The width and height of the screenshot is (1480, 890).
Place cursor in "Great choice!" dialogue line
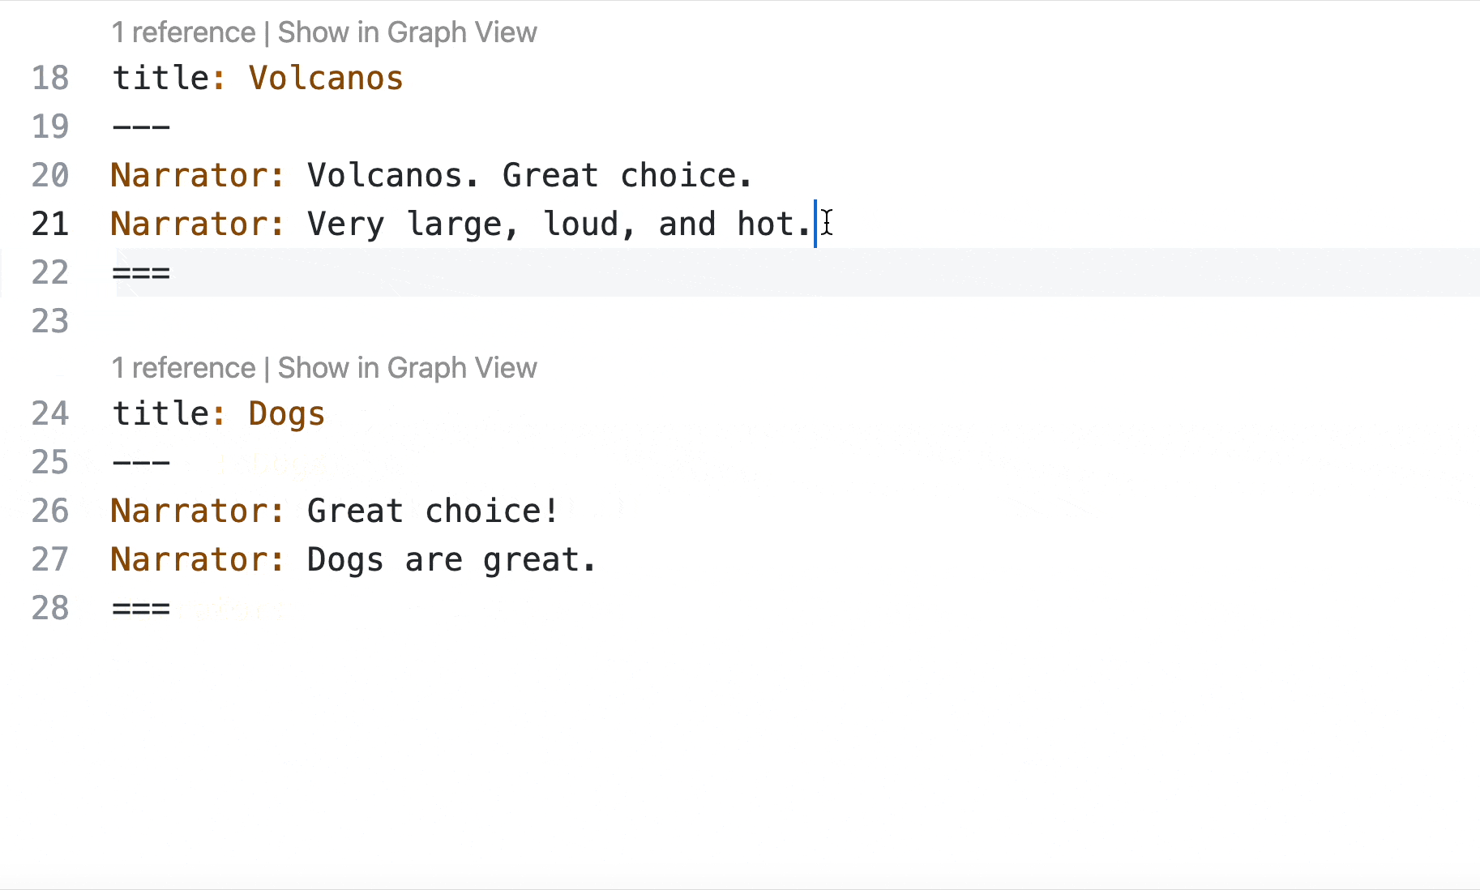[433, 511]
